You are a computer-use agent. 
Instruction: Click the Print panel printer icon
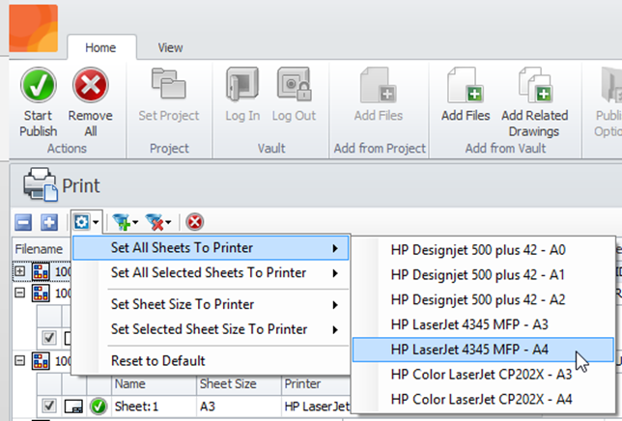[40, 183]
